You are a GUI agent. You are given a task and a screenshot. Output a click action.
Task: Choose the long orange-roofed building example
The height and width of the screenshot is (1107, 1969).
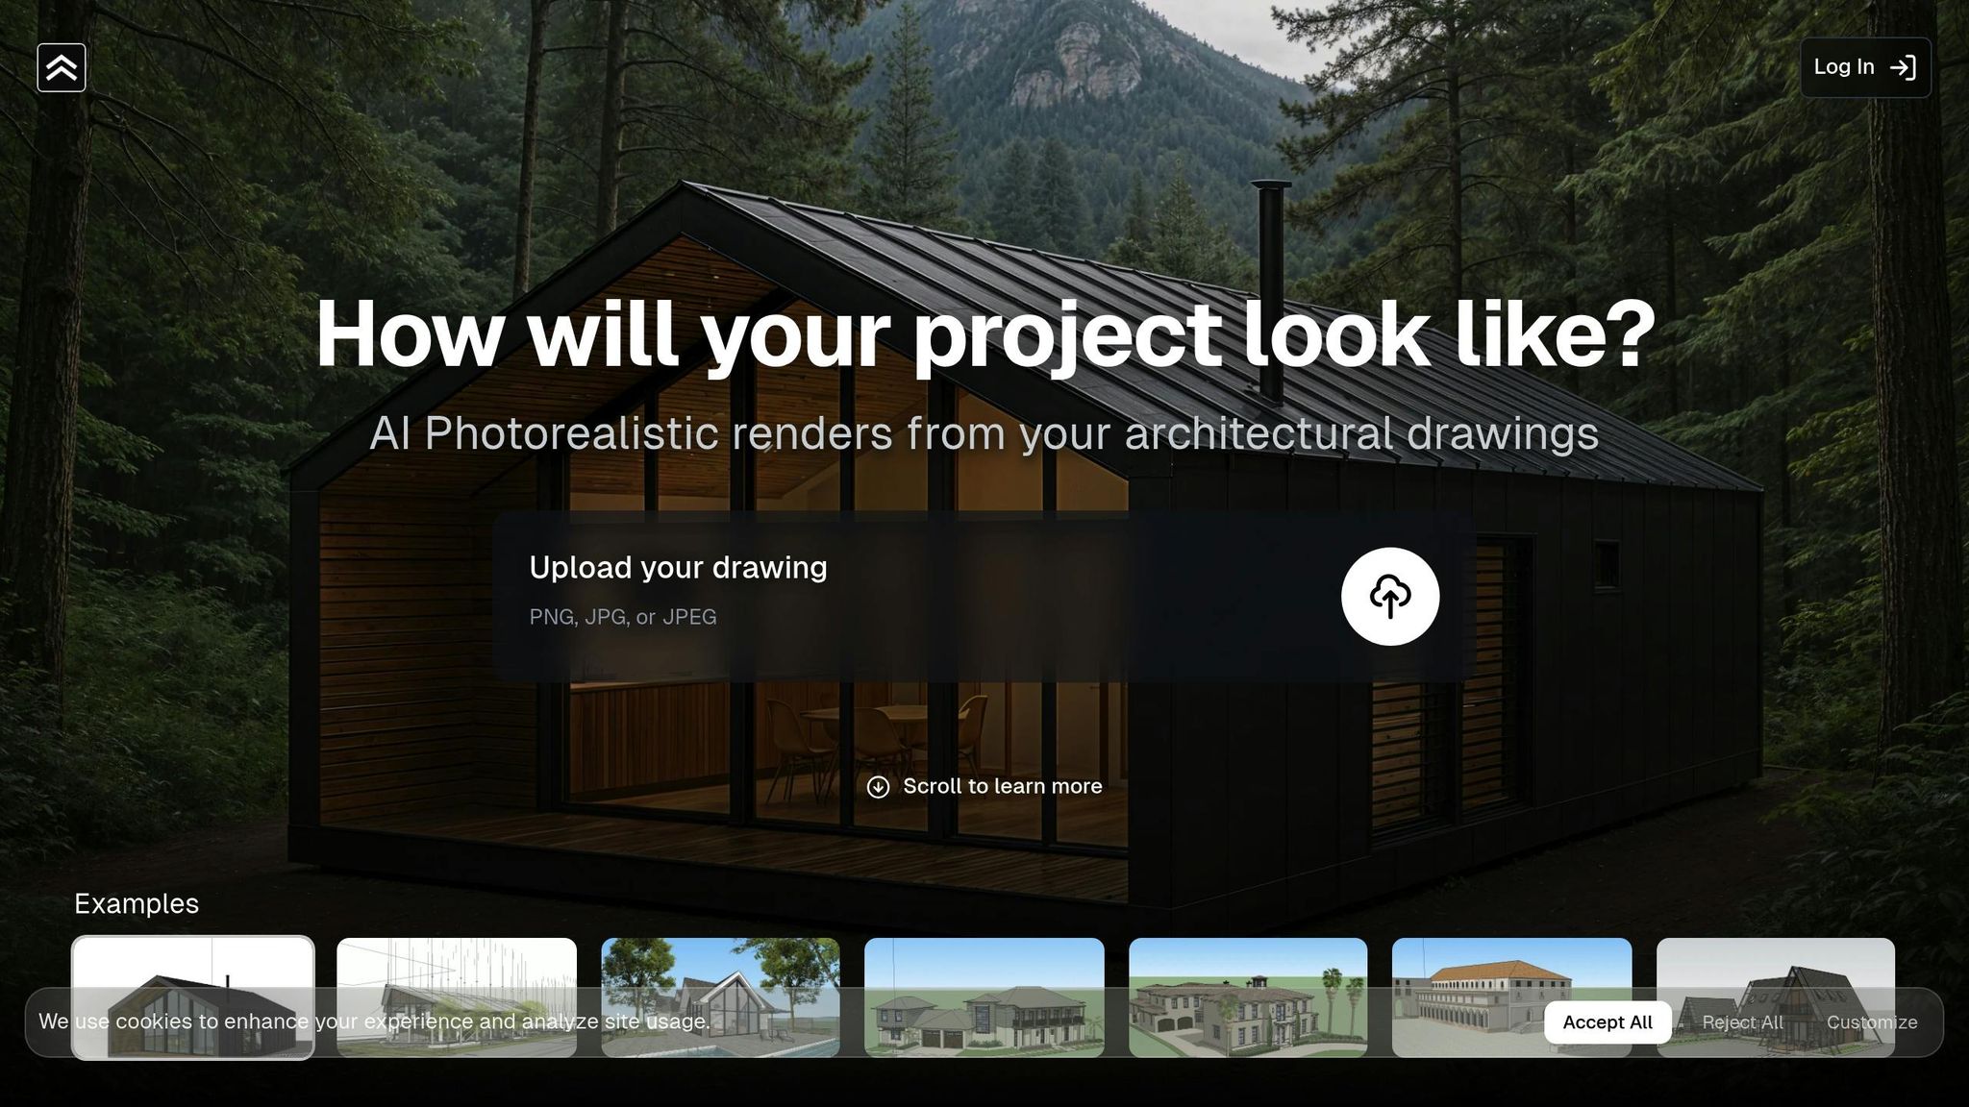[1512, 997]
